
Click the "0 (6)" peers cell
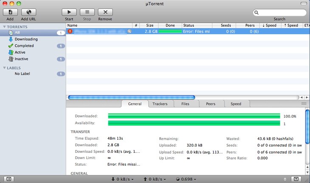[x=254, y=31]
